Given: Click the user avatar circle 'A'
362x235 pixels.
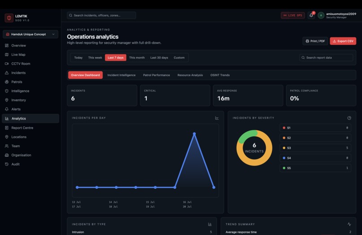Looking at the screenshot, I should coord(321,15).
